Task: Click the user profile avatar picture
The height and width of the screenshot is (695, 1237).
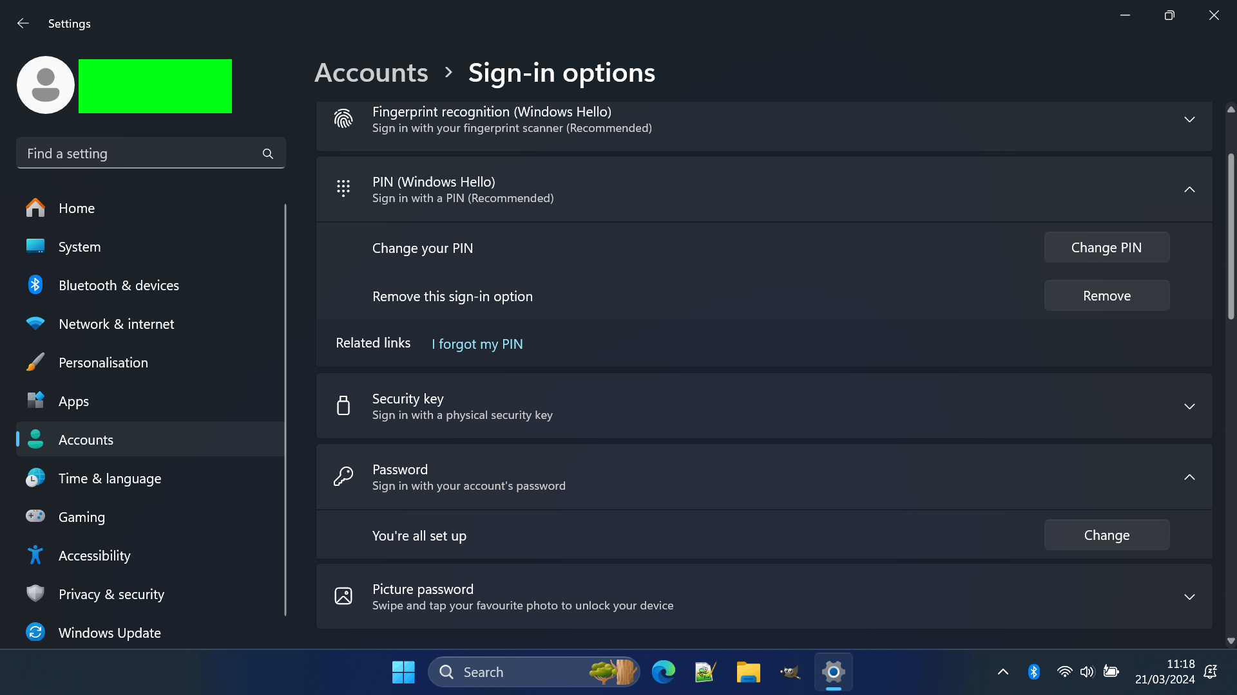Action: (x=46, y=85)
